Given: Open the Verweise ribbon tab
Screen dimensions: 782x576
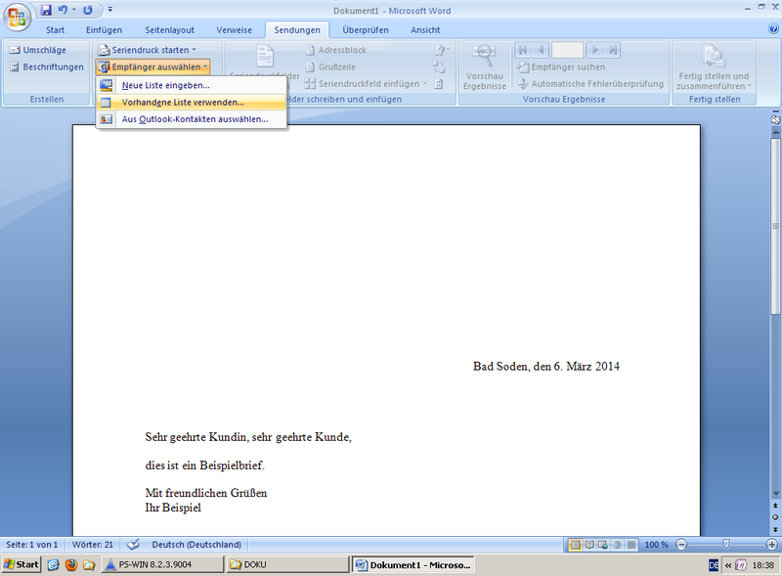Looking at the screenshot, I should (234, 30).
